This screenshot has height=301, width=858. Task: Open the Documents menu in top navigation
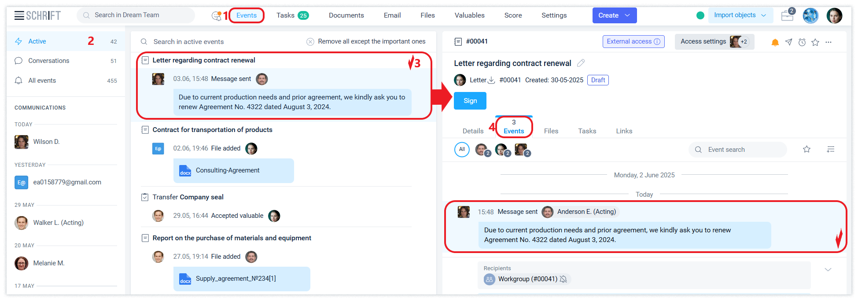tap(346, 15)
